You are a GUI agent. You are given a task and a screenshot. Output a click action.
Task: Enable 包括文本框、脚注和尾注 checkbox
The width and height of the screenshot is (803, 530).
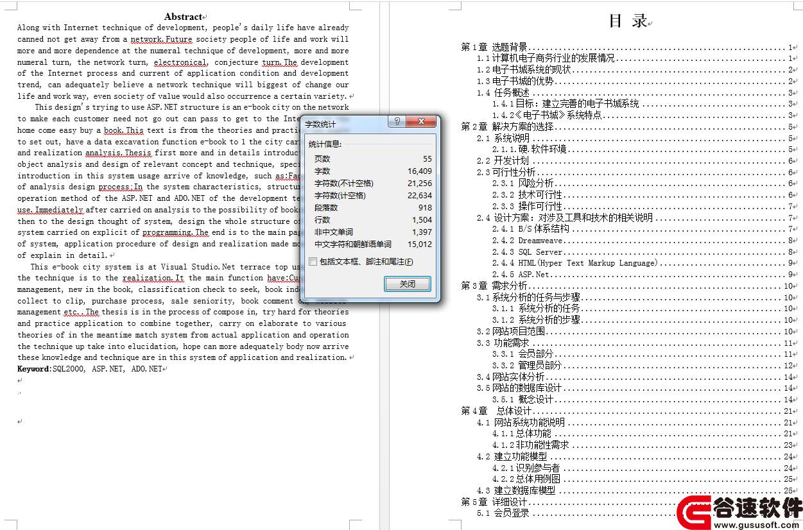coord(313,262)
